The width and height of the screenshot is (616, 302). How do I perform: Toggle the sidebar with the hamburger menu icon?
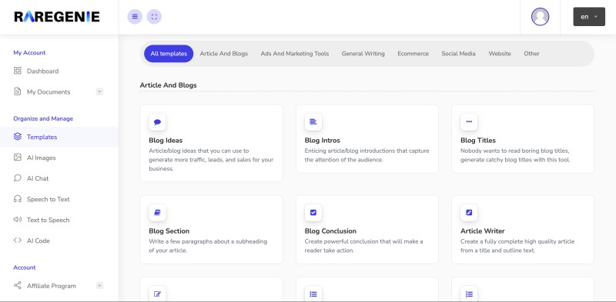point(135,17)
